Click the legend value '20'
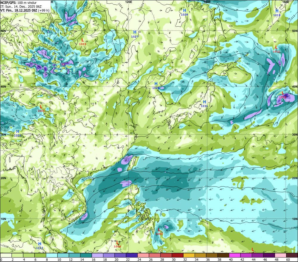 tap(117, 260)
